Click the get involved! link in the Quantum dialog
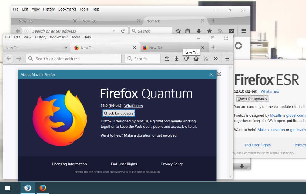 167,135
